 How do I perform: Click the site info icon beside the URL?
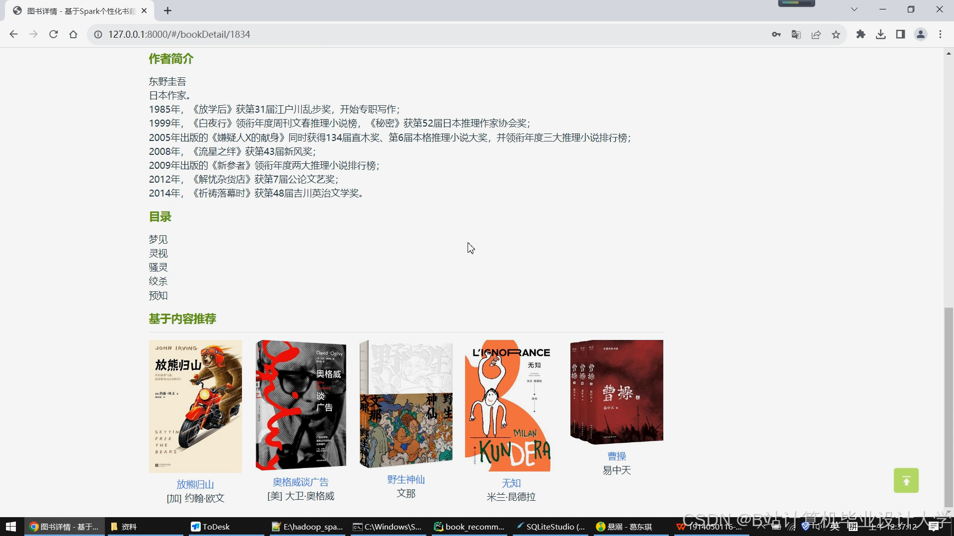[x=97, y=34]
